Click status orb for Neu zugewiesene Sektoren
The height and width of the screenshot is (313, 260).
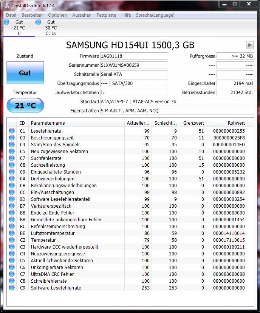pyautogui.click(x=12, y=151)
